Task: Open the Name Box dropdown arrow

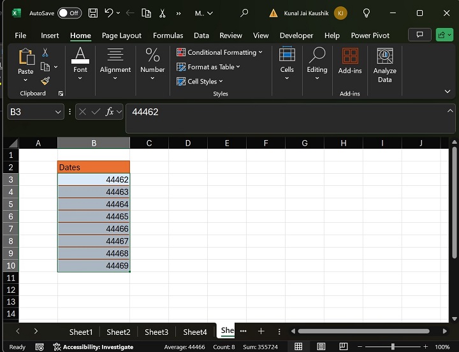Action: pyautogui.click(x=59, y=112)
